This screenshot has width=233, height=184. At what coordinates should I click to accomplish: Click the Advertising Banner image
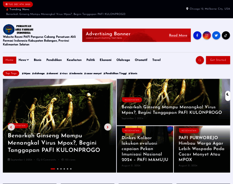tap(136, 35)
